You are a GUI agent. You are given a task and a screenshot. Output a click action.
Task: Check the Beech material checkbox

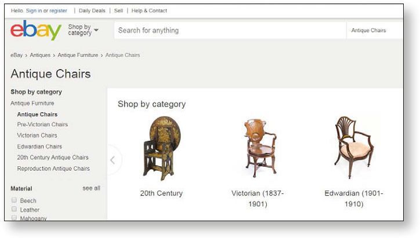(14, 200)
